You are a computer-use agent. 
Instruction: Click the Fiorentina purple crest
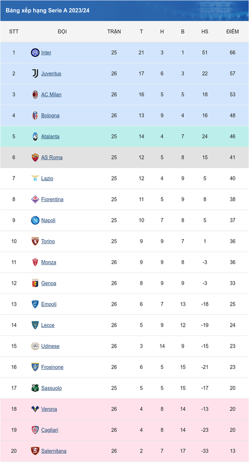pos(35,199)
